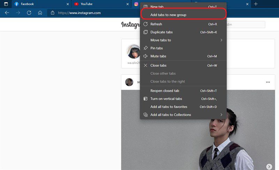Close the Facebook tab
Screen dimensions: 279x170
(x=68, y=4)
